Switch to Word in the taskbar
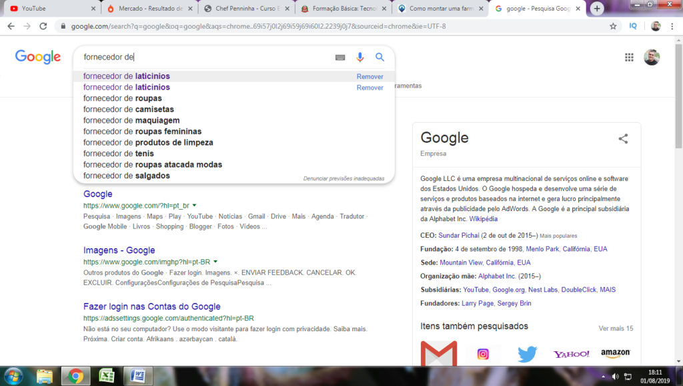This screenshot has height=386, width=683. coord(137,376)
